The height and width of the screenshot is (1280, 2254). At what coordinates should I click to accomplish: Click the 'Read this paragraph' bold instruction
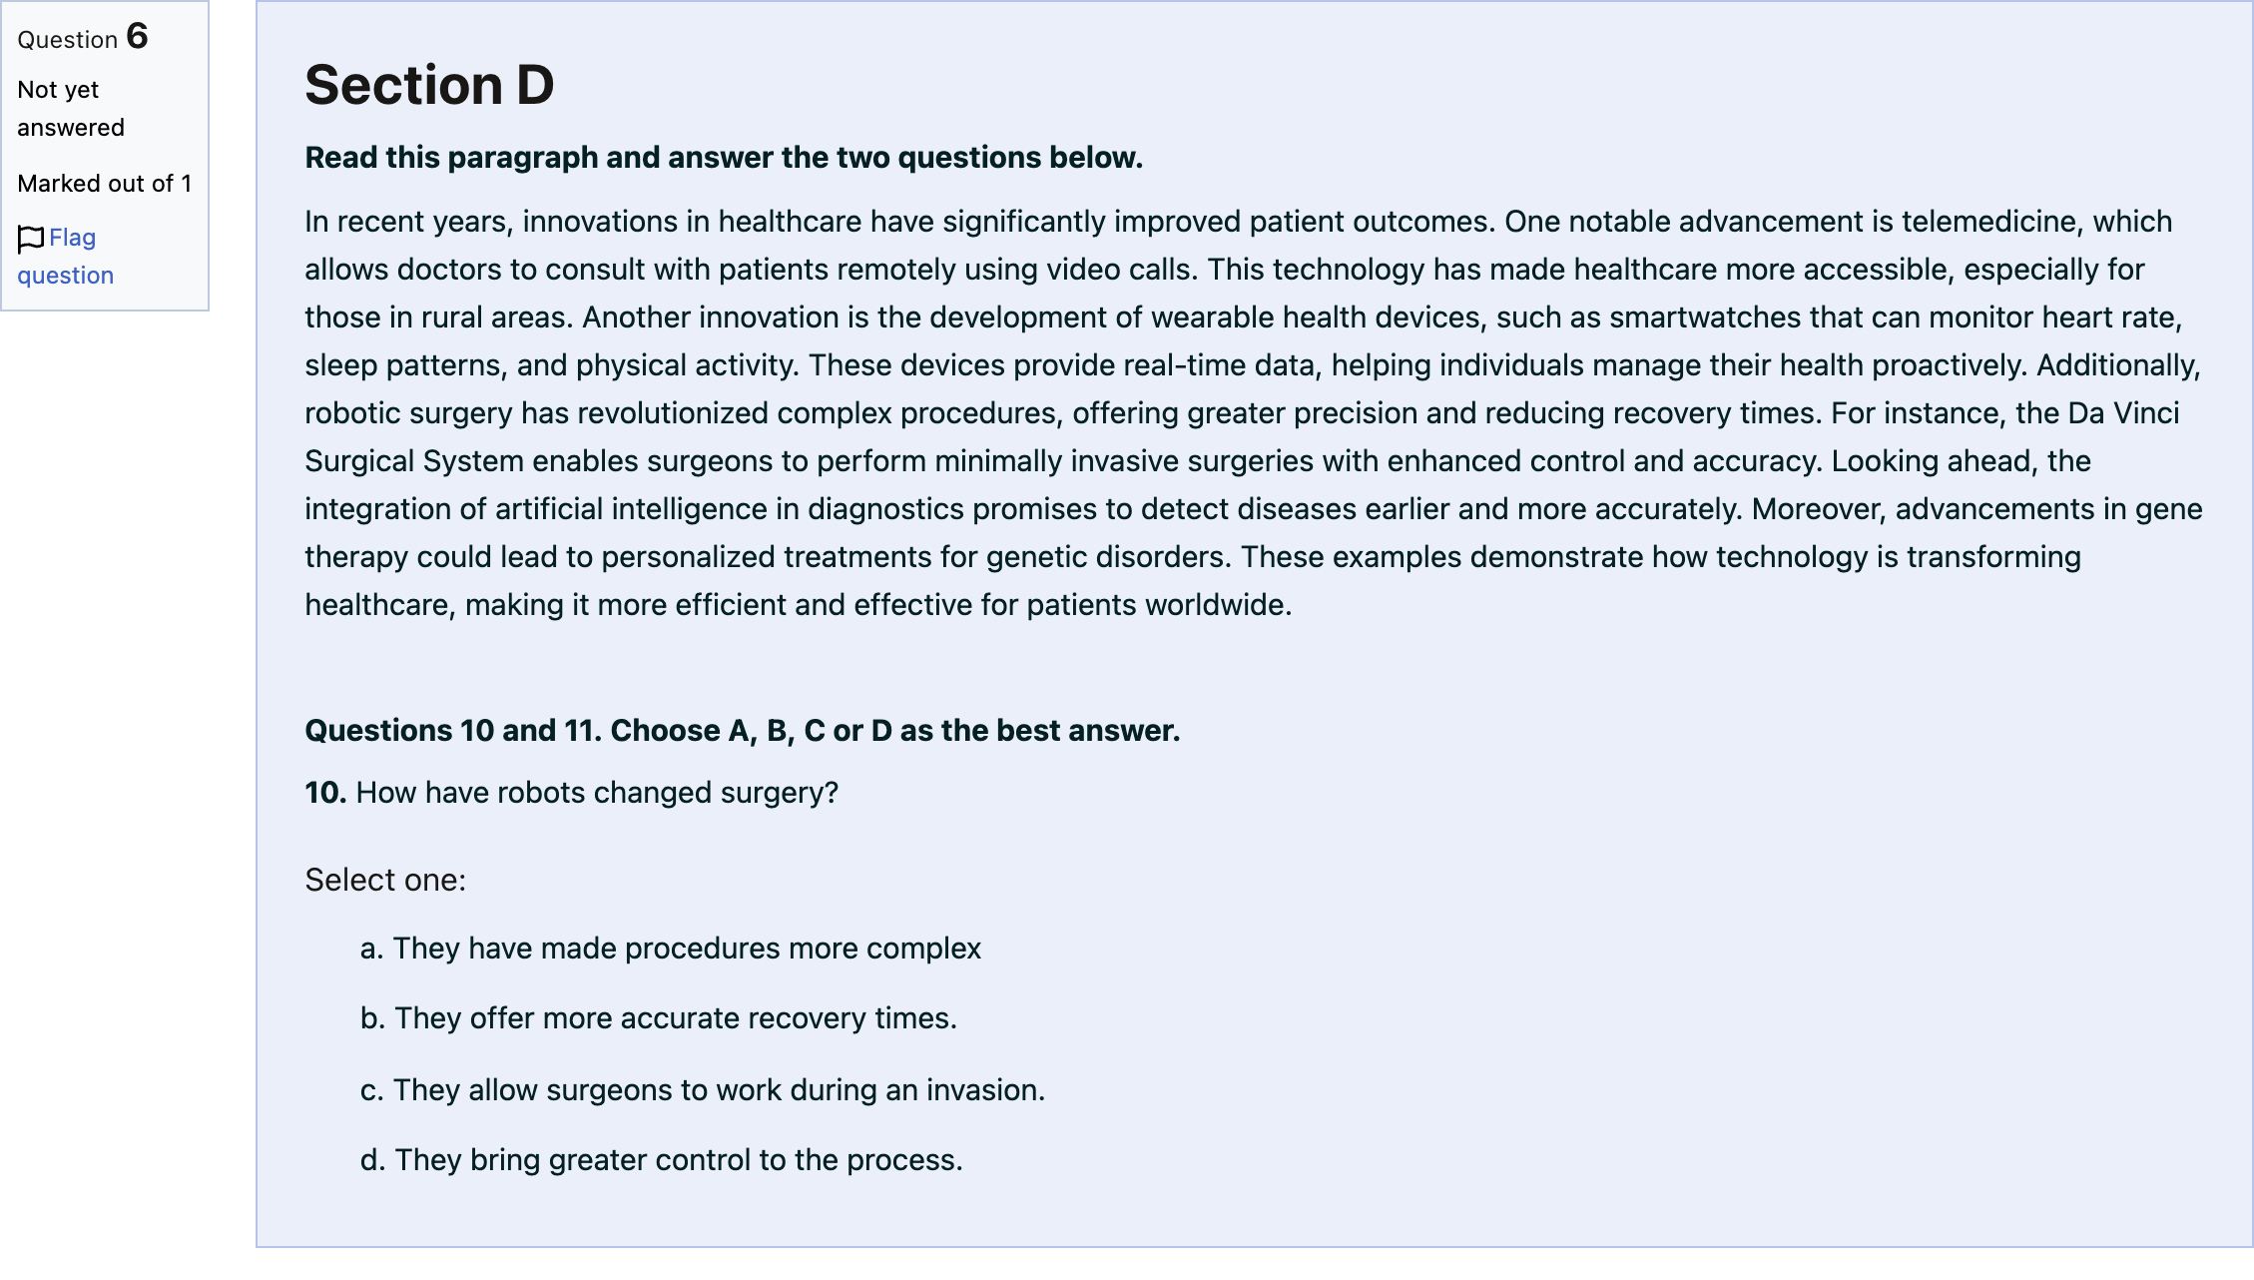click(x=724, y=158)
